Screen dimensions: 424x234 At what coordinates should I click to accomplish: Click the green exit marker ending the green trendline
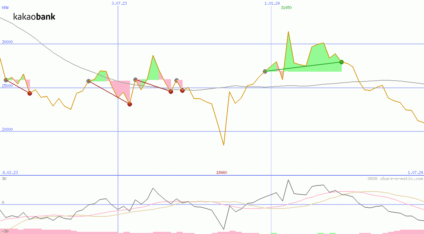coord(341,62)
